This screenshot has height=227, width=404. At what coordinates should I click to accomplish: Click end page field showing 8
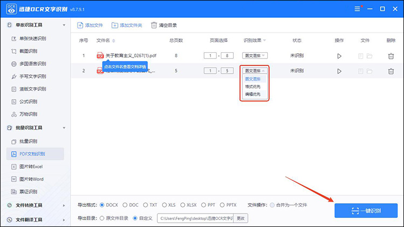click(227, 55)
